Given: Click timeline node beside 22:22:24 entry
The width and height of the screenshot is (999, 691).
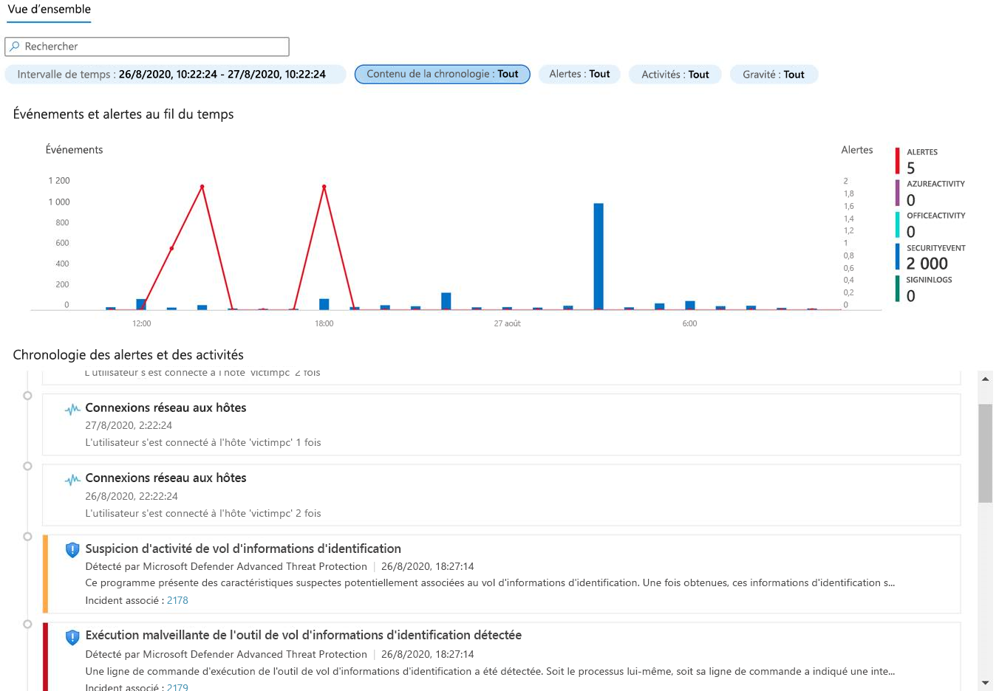Looking at the screenshot, I should click(x=27, y=467).
